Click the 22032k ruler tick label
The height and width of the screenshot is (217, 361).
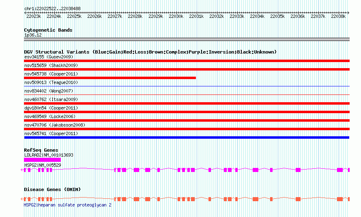point(217,16)
